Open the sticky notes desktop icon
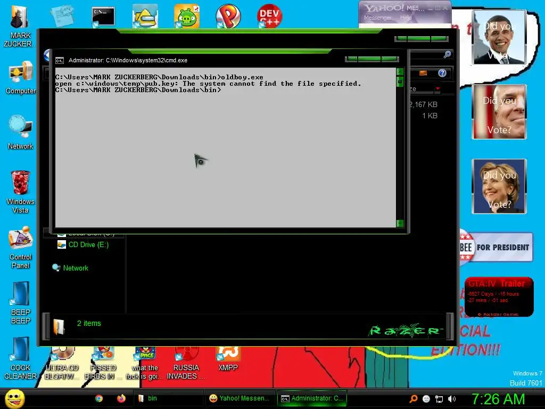 click(62, 17)
